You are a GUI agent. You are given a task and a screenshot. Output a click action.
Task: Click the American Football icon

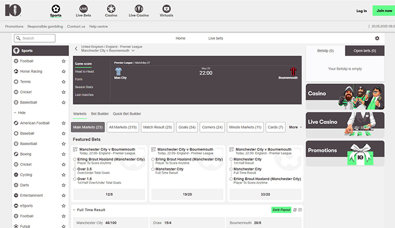[16, 123]
